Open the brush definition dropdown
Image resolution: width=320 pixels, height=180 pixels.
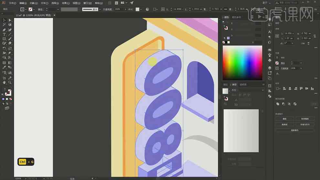pos(100,9)
